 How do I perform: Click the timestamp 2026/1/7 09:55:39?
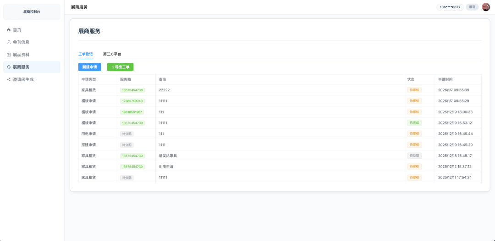click(x=454, y=90)
